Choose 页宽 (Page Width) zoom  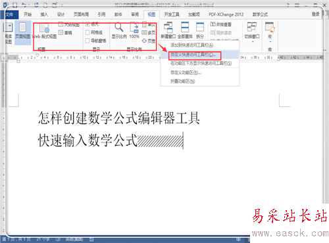(x=149, y=41)
